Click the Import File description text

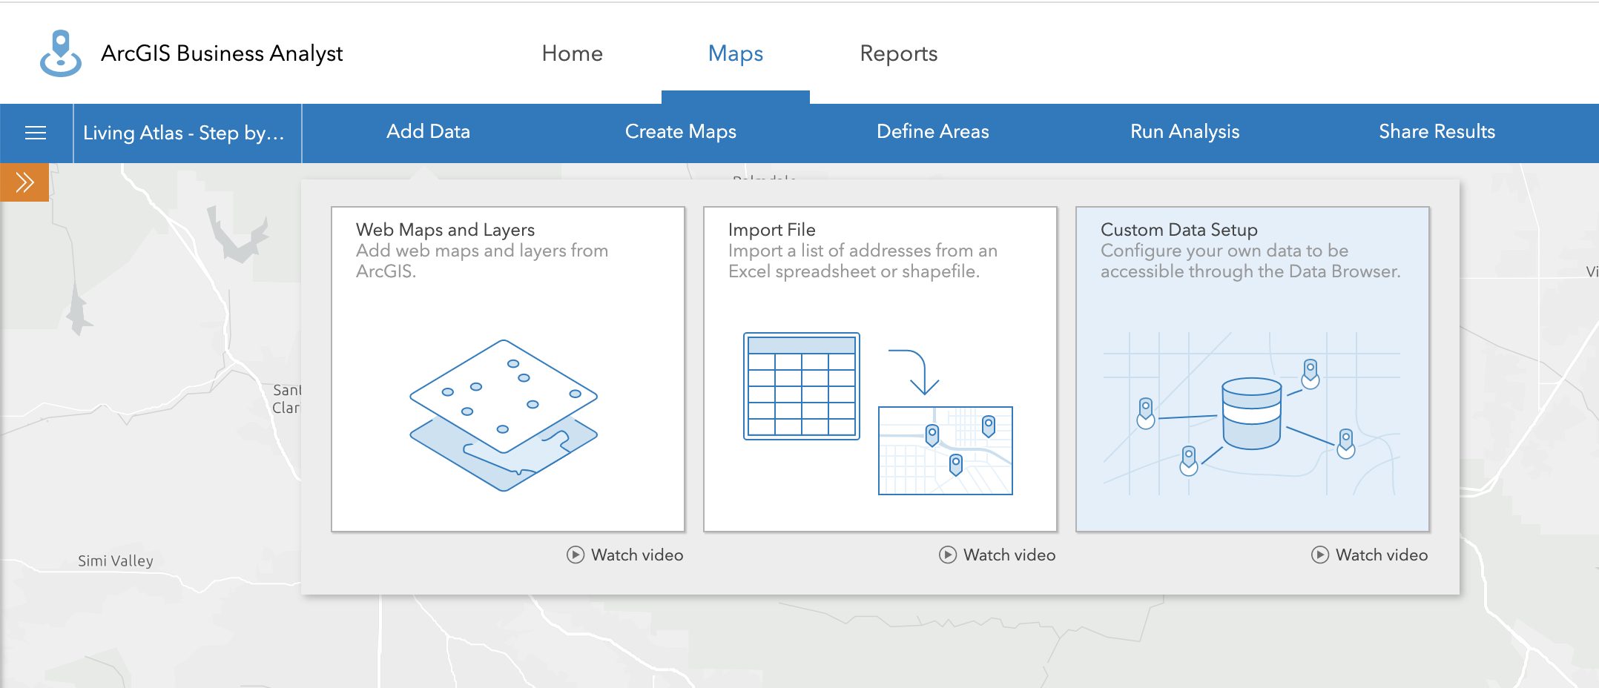[863, 261]
